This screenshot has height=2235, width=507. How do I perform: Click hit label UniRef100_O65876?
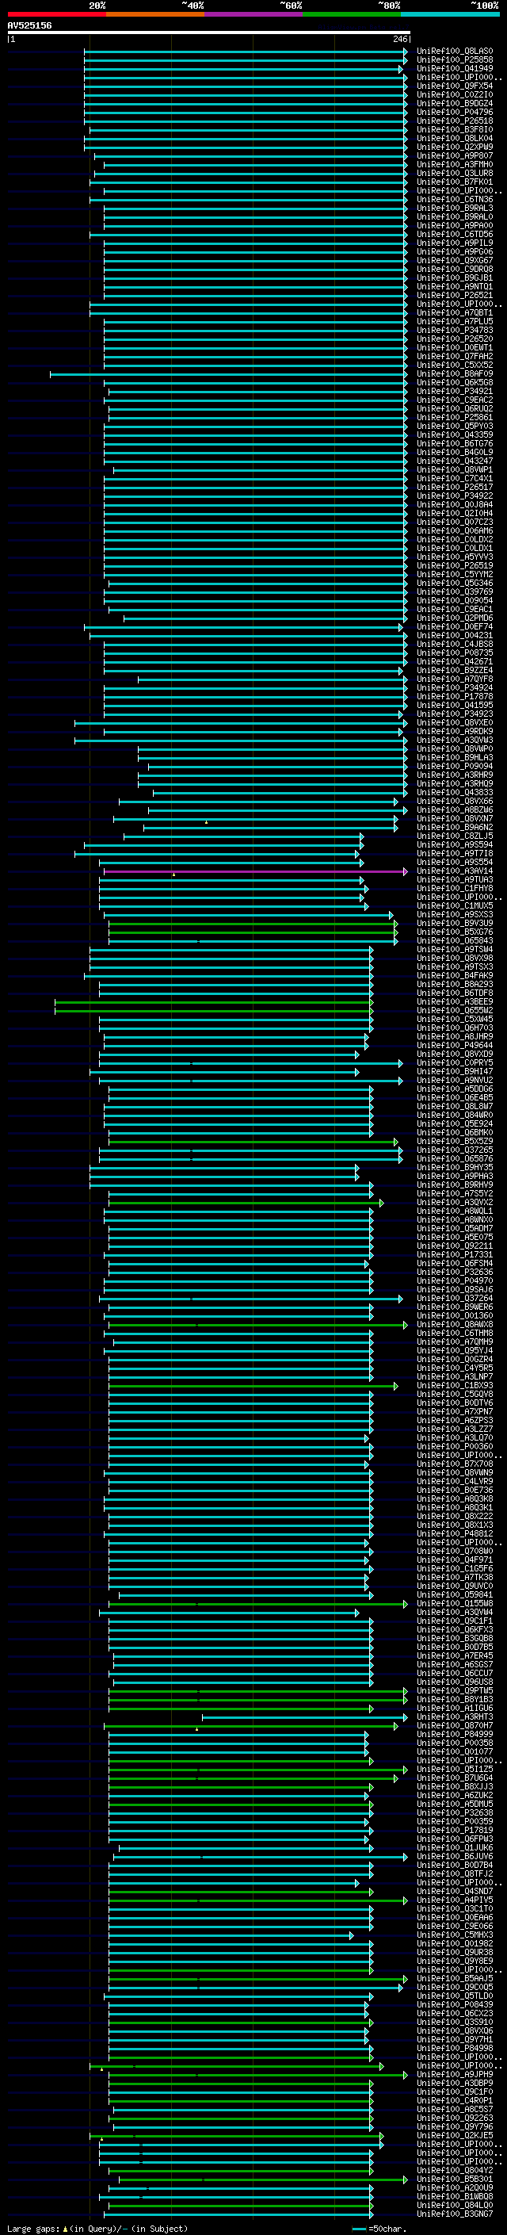click(454, 1159)
